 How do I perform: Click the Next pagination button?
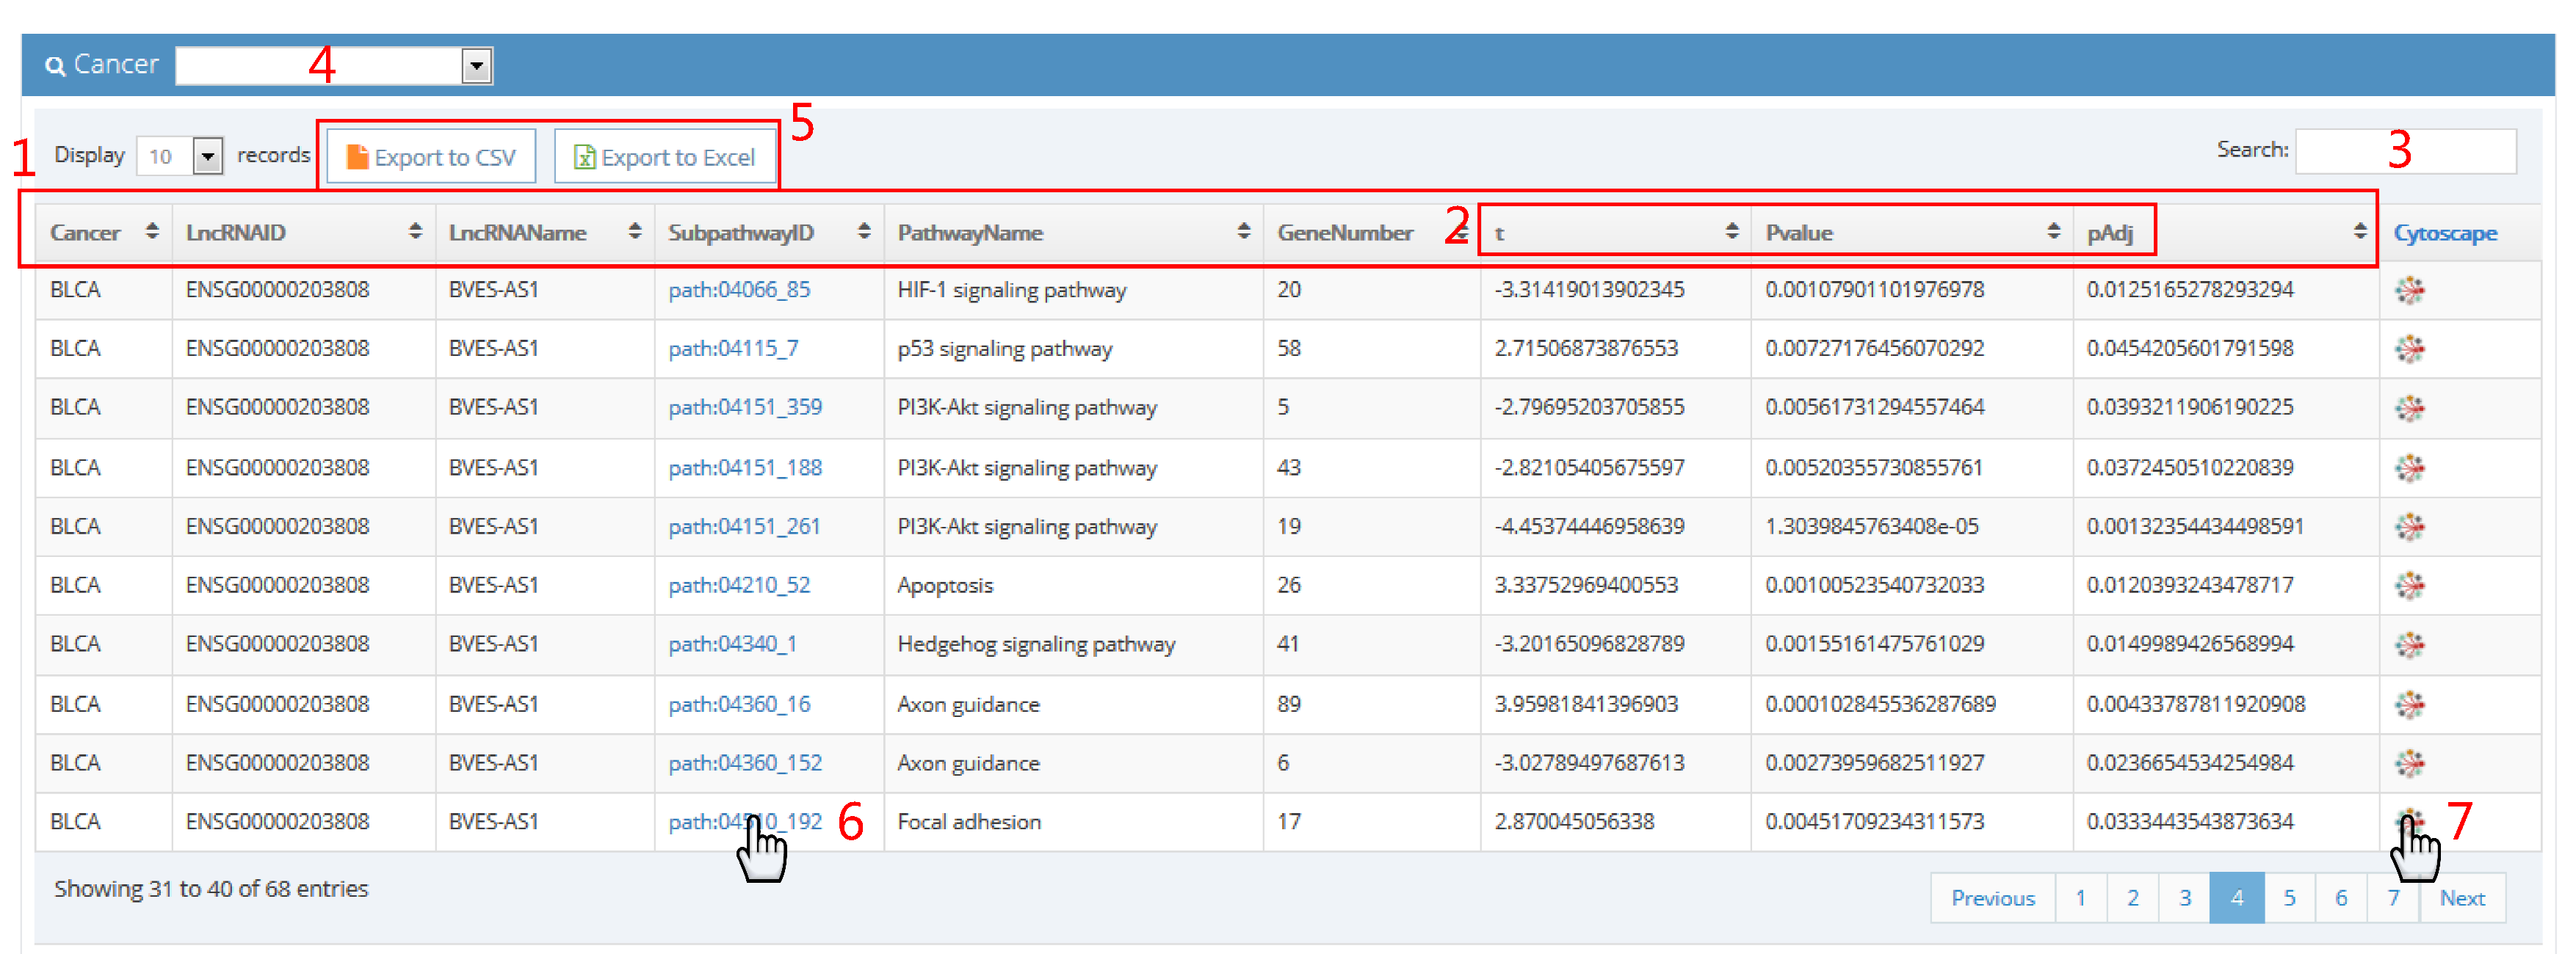(x=2461, y=897)
